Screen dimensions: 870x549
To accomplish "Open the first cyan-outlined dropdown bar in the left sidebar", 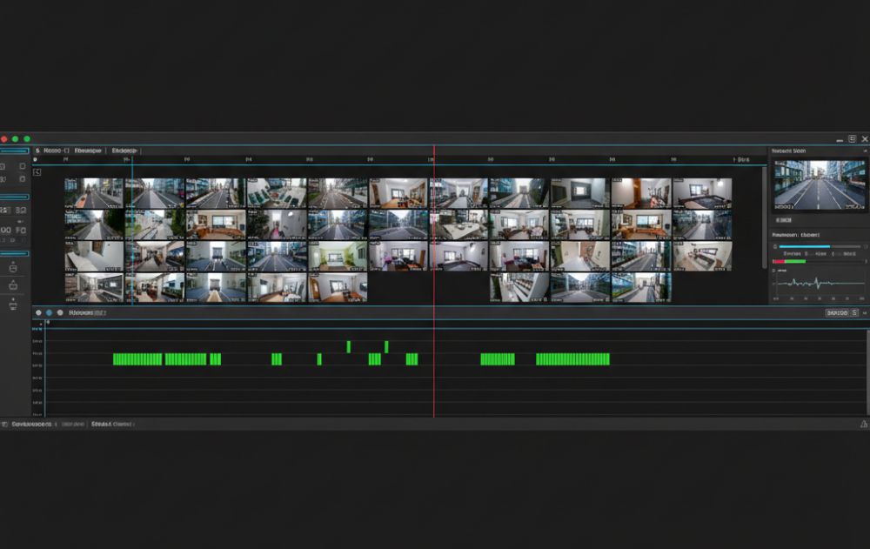I will click(15, 151).
